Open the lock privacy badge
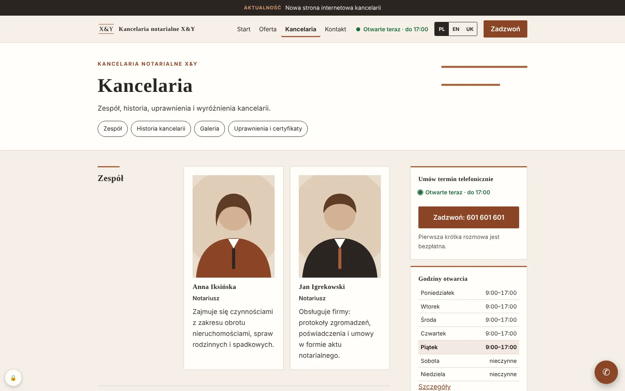 coord(13,378)
